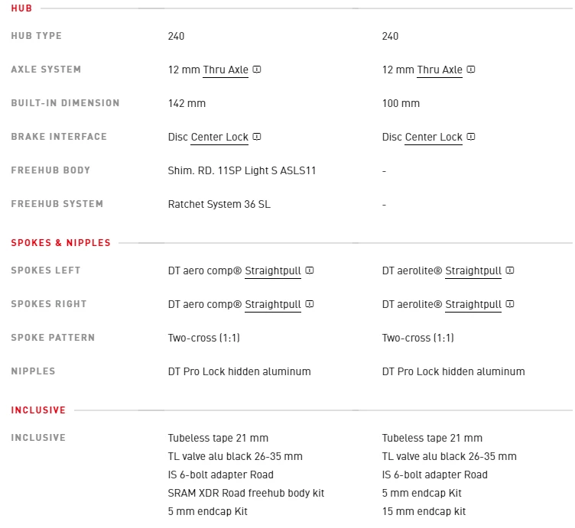The height and width of the screenshot is (528, 575).
Task: Open info icon next to left-column Center Lock
Action: pyautogui.click(x=257, y=137)
